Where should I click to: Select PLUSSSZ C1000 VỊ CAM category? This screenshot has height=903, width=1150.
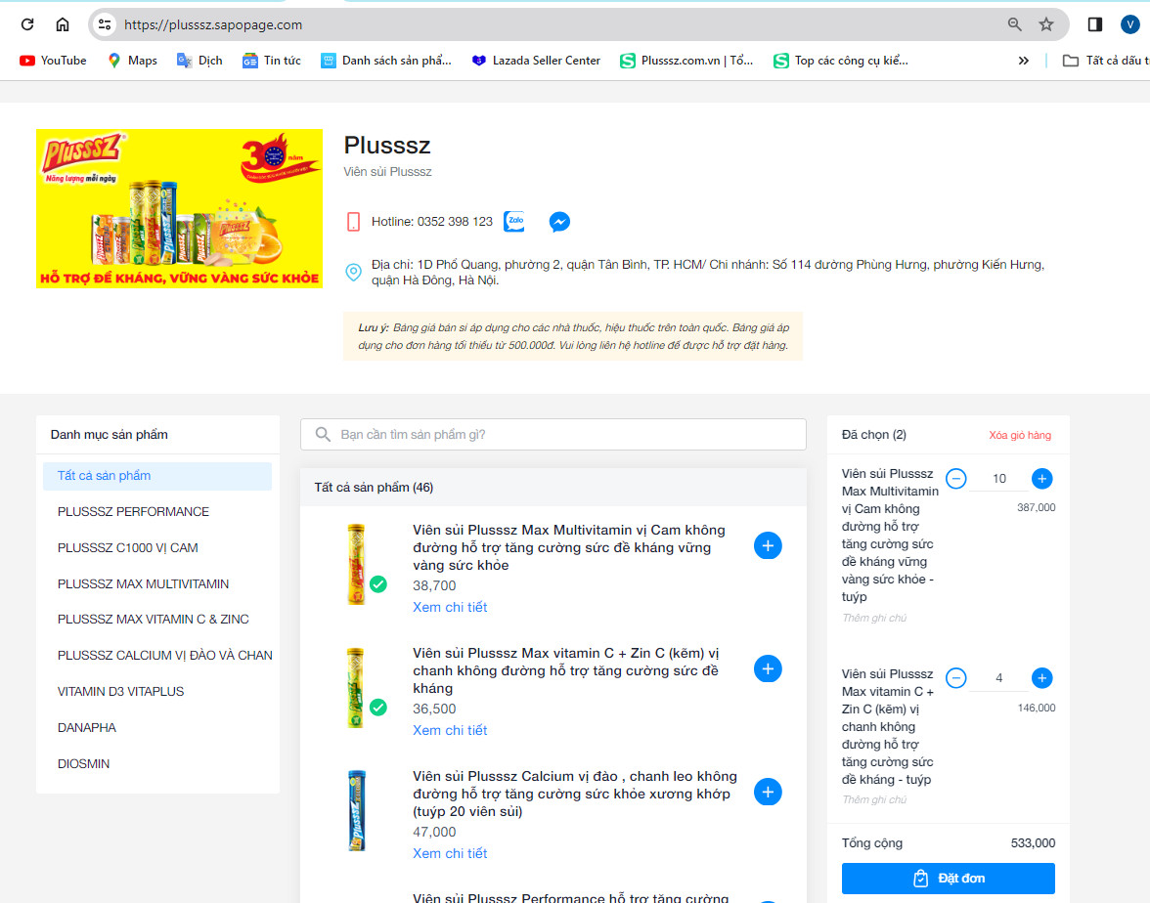[x=127, y=547]
